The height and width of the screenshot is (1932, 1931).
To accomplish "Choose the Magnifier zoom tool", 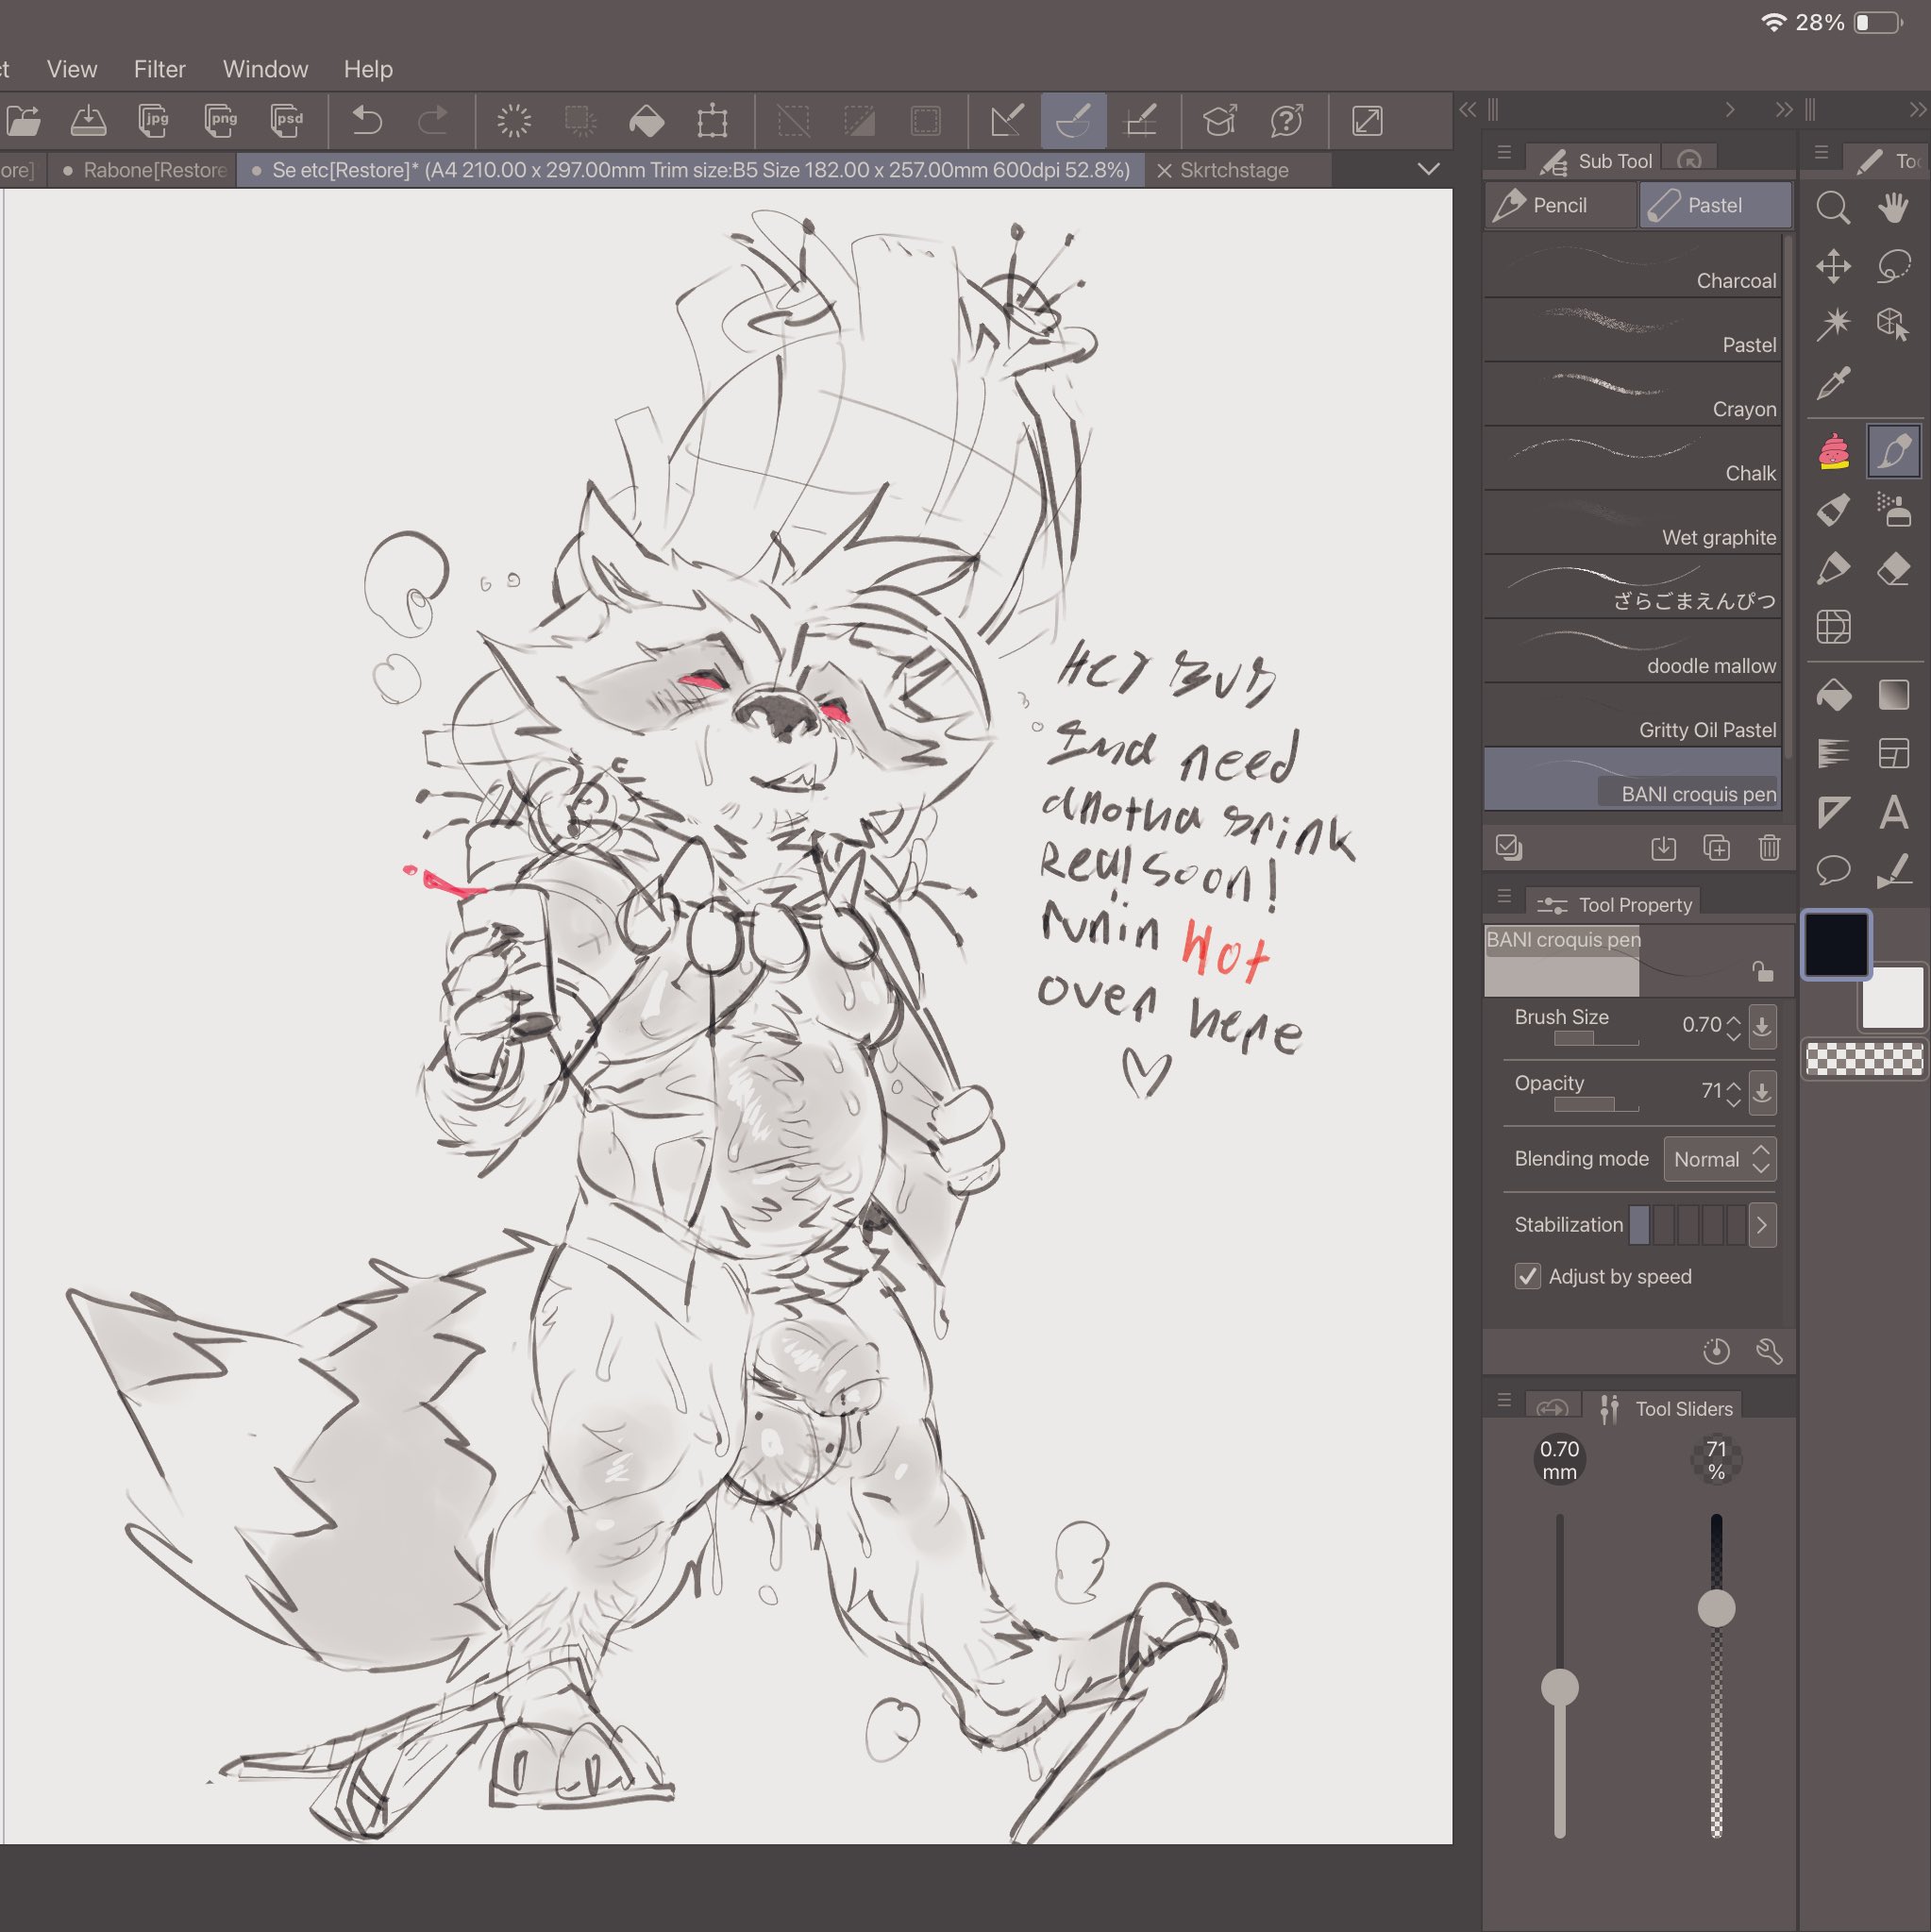I will pos(1833,207).
